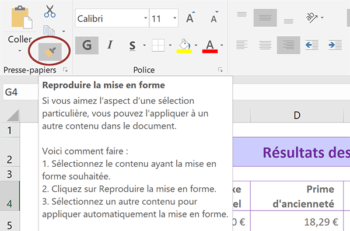Toggle middle vertical alignment

(265, 18)
